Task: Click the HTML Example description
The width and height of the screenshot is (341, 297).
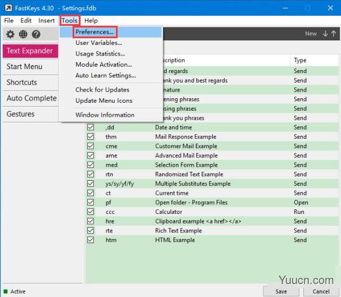Action: pos(175,240)
